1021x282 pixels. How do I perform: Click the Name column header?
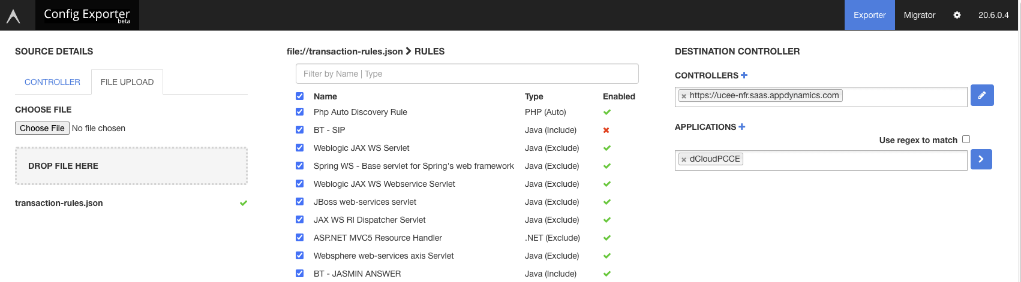325,96
